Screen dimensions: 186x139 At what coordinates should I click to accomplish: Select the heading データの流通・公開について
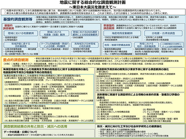[x=20, y=132]
